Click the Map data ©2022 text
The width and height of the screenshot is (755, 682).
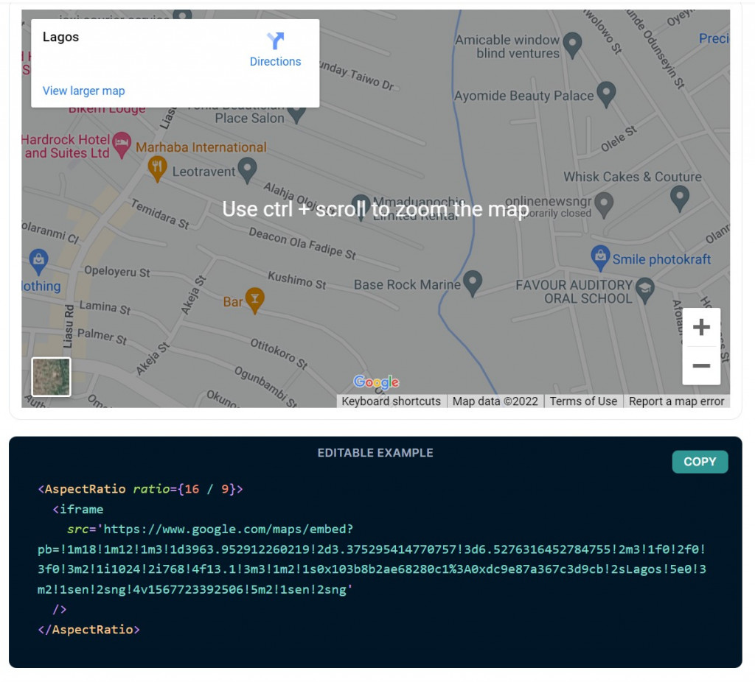point(495,401)
